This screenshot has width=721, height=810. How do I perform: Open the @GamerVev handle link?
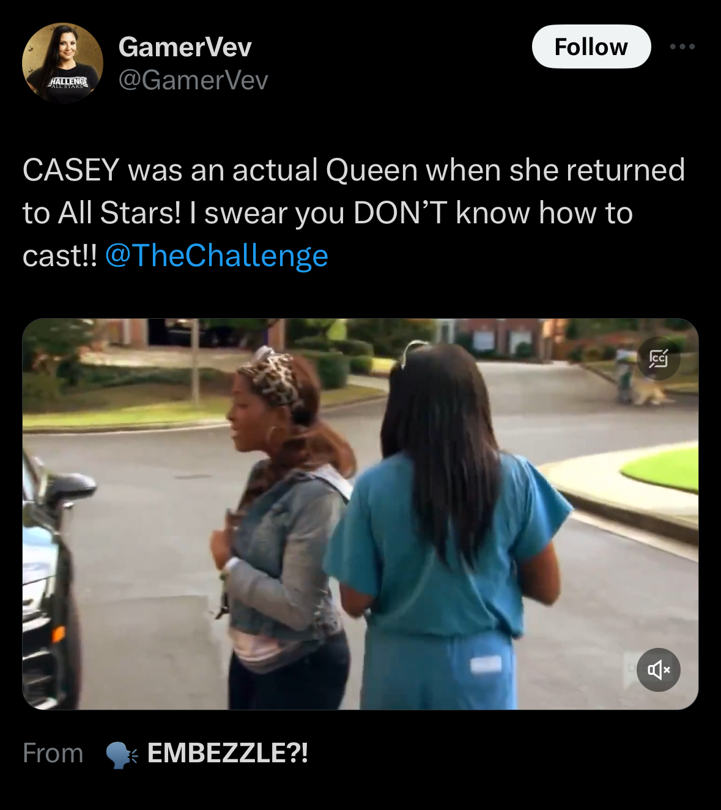click(193, 80)
